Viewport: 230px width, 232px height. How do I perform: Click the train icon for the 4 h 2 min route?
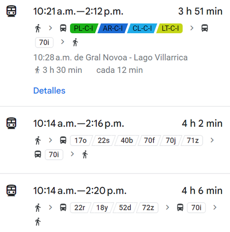(11, 123)
